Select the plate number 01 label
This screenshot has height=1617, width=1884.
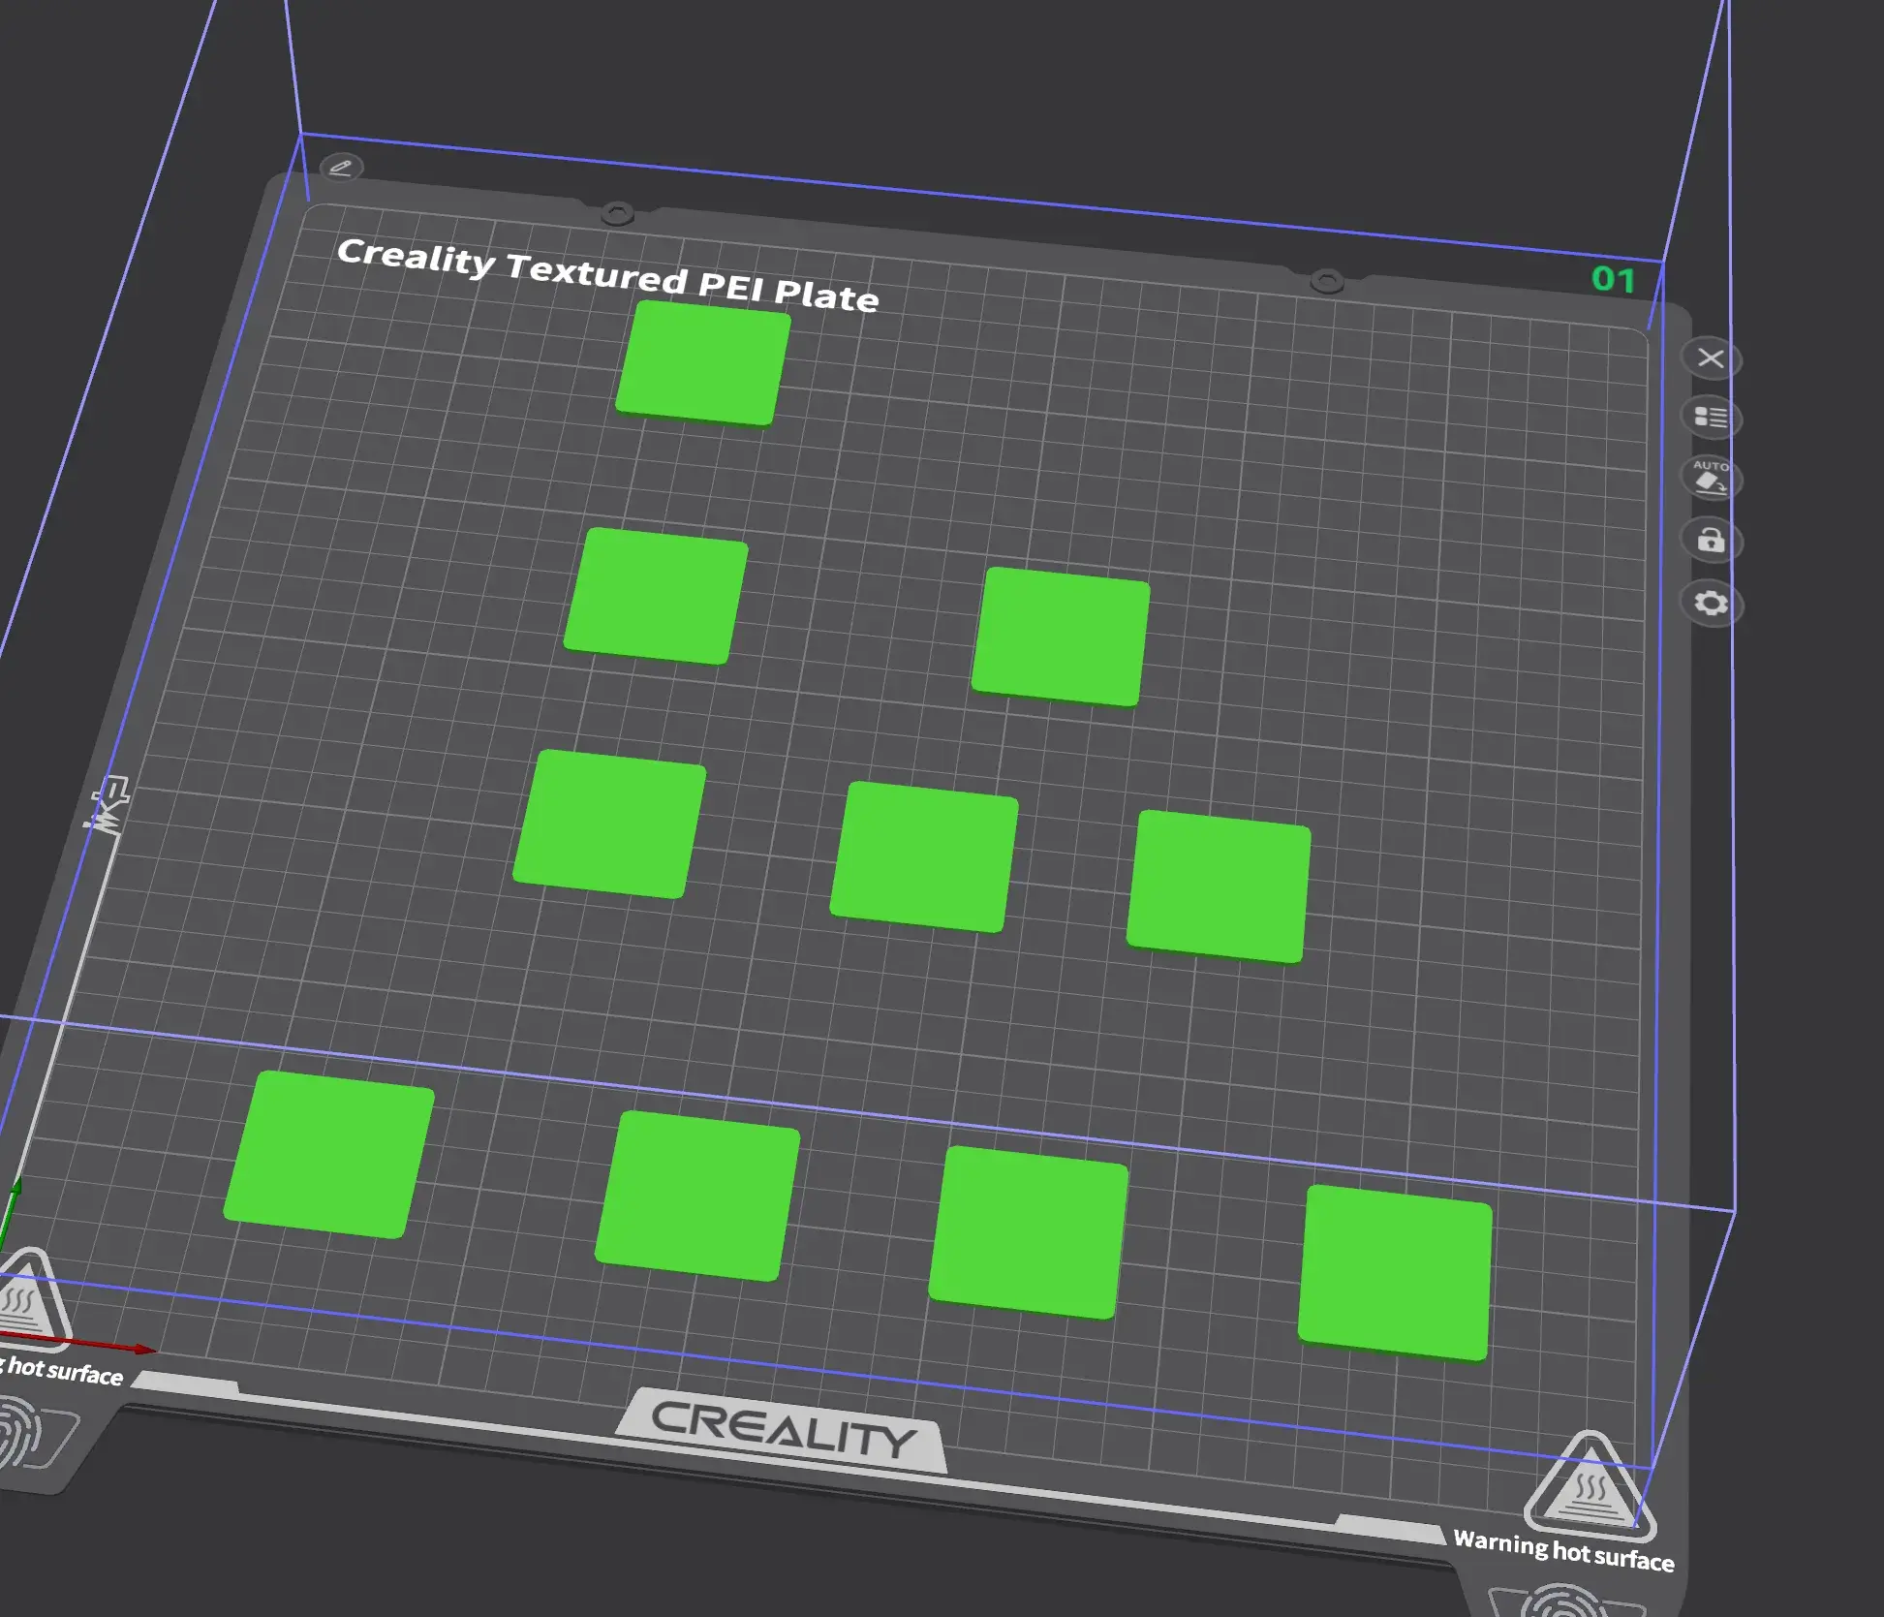[x=1614, y=280]
